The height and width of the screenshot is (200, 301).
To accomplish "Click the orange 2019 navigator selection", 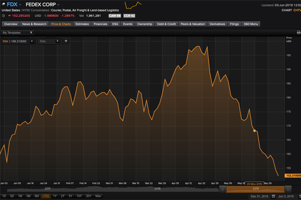I will (x=256, y=189).
